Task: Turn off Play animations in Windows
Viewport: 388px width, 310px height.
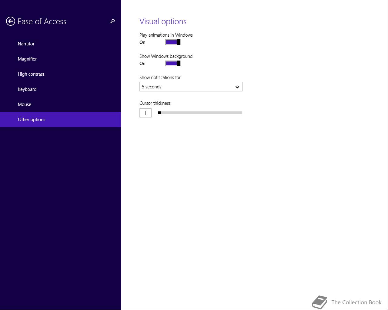Action: [x=173, y=42]
